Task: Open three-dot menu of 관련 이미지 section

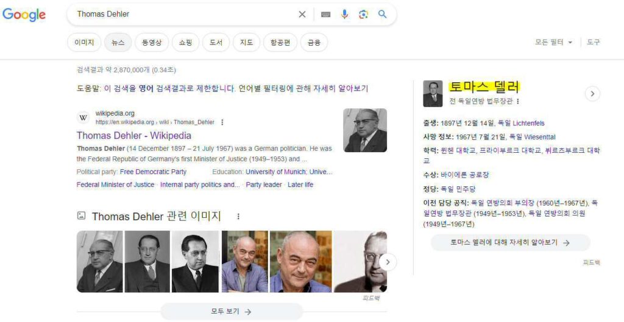Action: pyautogui.click(x=238, y=216)
